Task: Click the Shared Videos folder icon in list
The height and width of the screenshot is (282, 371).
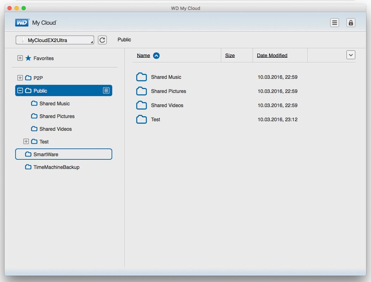Action: 142,105
